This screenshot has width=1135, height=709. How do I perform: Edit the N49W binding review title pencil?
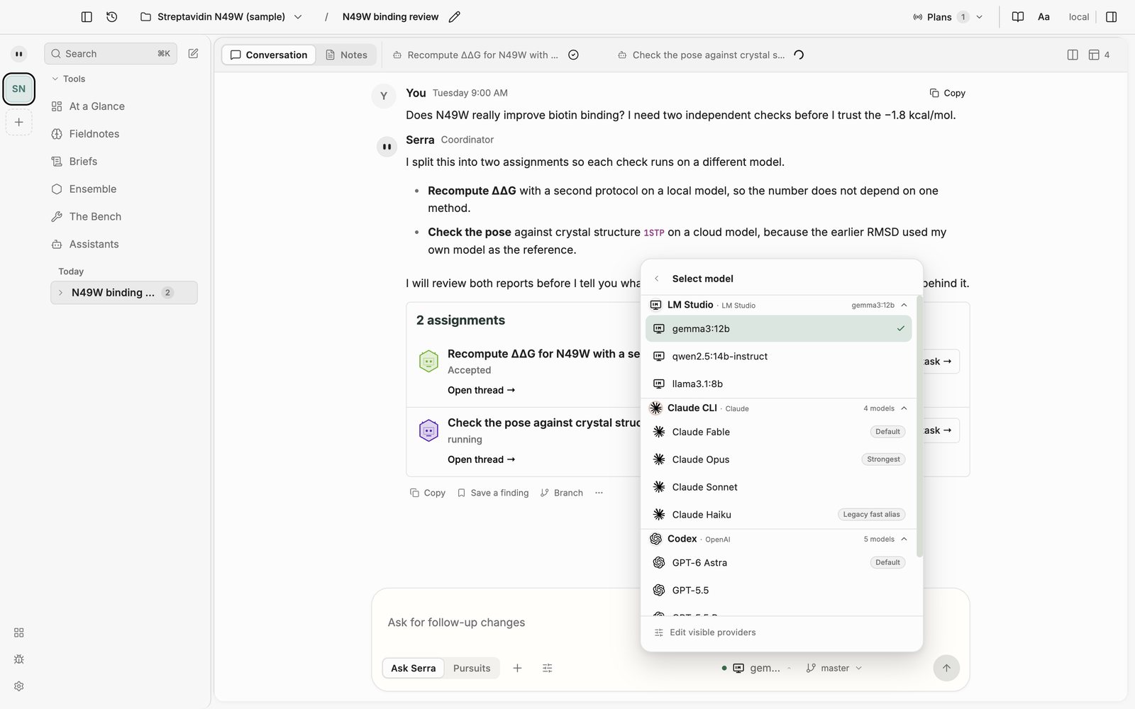[455, 17]
